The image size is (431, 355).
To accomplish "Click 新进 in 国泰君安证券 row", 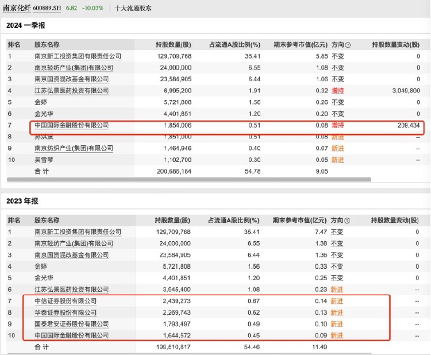I will click(337, 324).
